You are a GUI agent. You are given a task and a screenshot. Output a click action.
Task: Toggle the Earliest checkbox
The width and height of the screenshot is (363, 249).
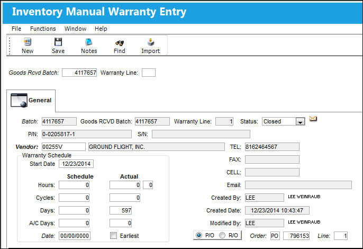tap(113, 236)
